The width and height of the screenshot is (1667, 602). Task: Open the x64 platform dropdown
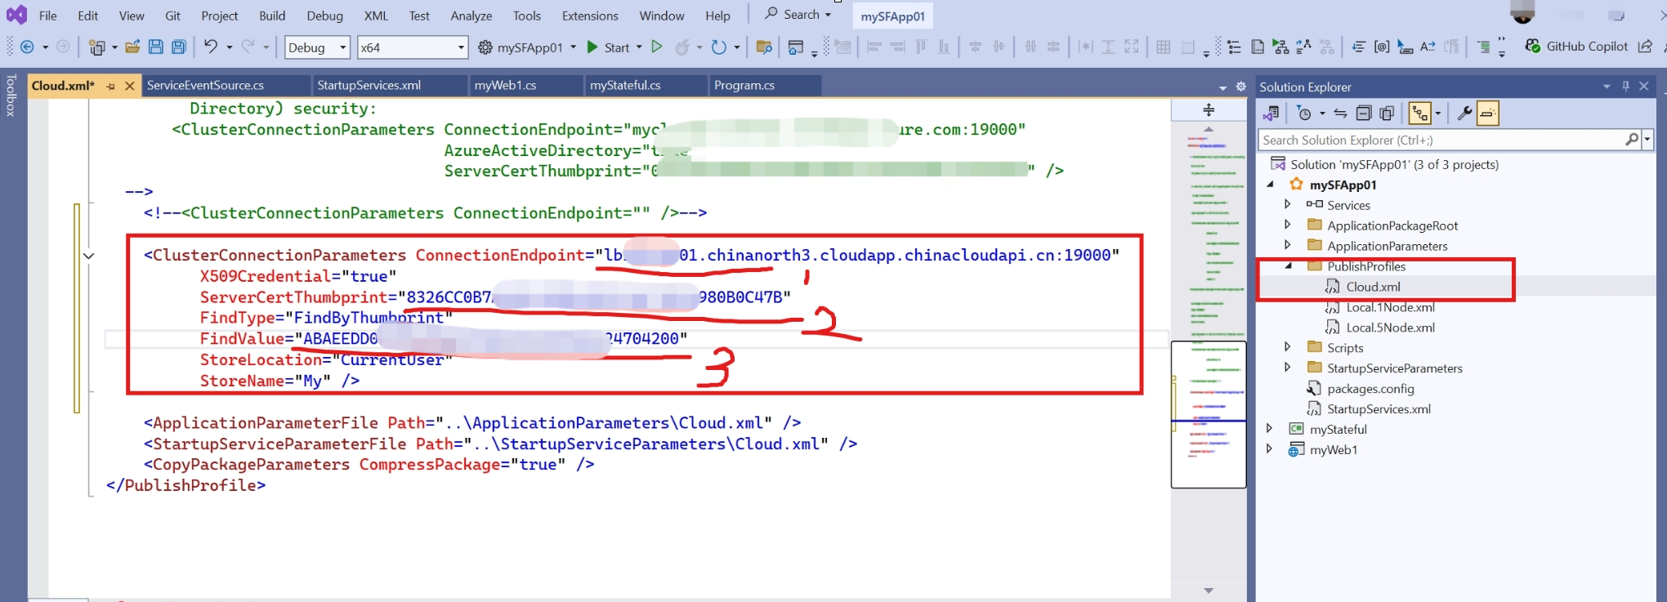point(412,47)
